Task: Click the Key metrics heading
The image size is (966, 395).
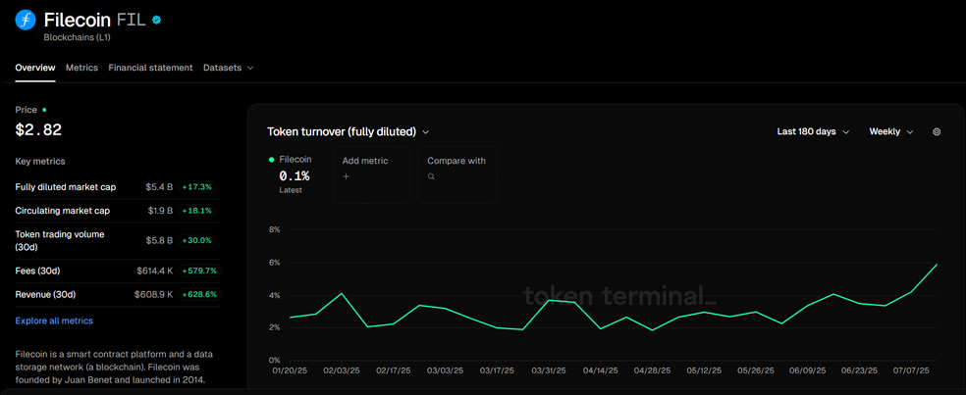Action: pos(40,161)
